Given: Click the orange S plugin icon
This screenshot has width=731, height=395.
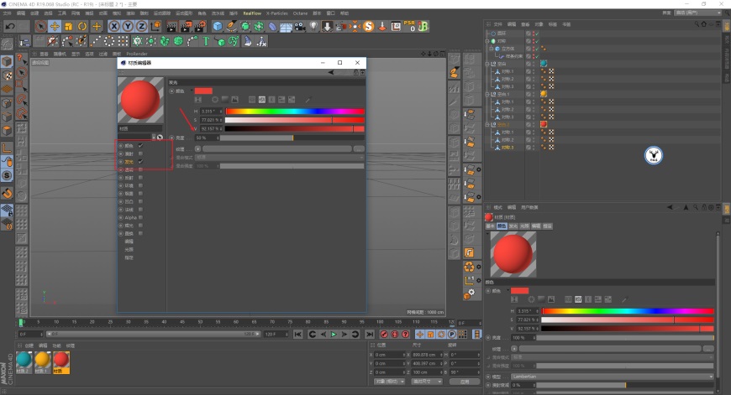Looking at the screenshot, I should coord(368,27).
